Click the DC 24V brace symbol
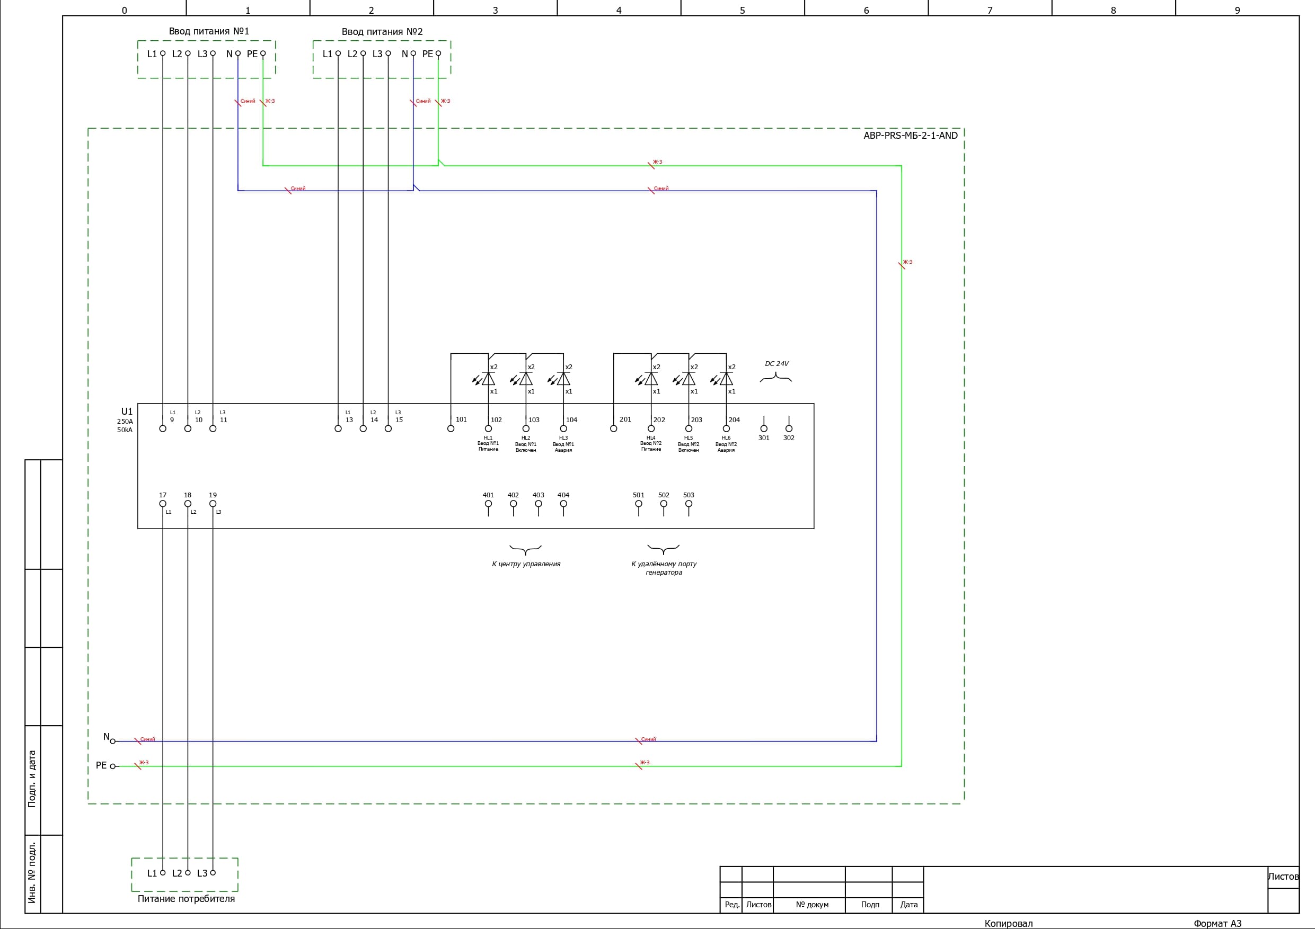The width and height of the screenshot is (1315, 929). tap(776, 378)
